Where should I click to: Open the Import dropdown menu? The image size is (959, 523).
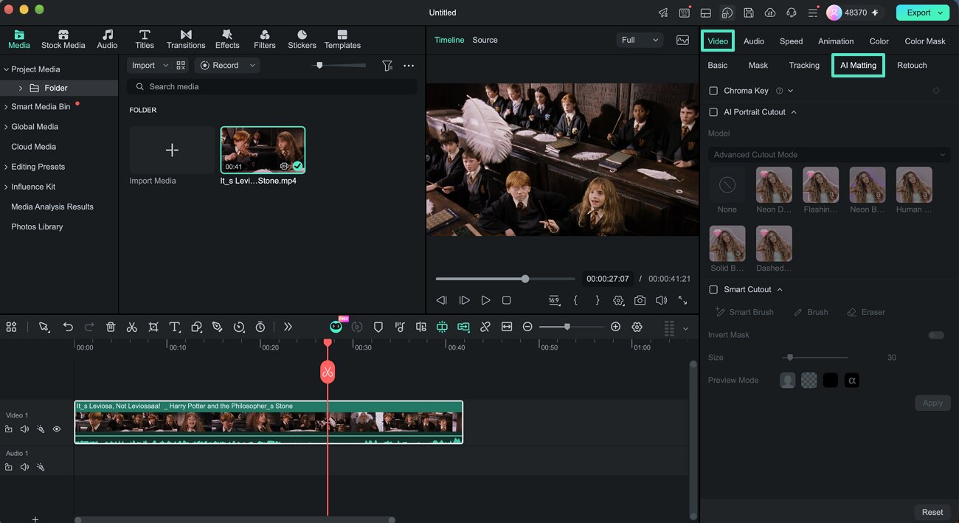tap(149, 66)
